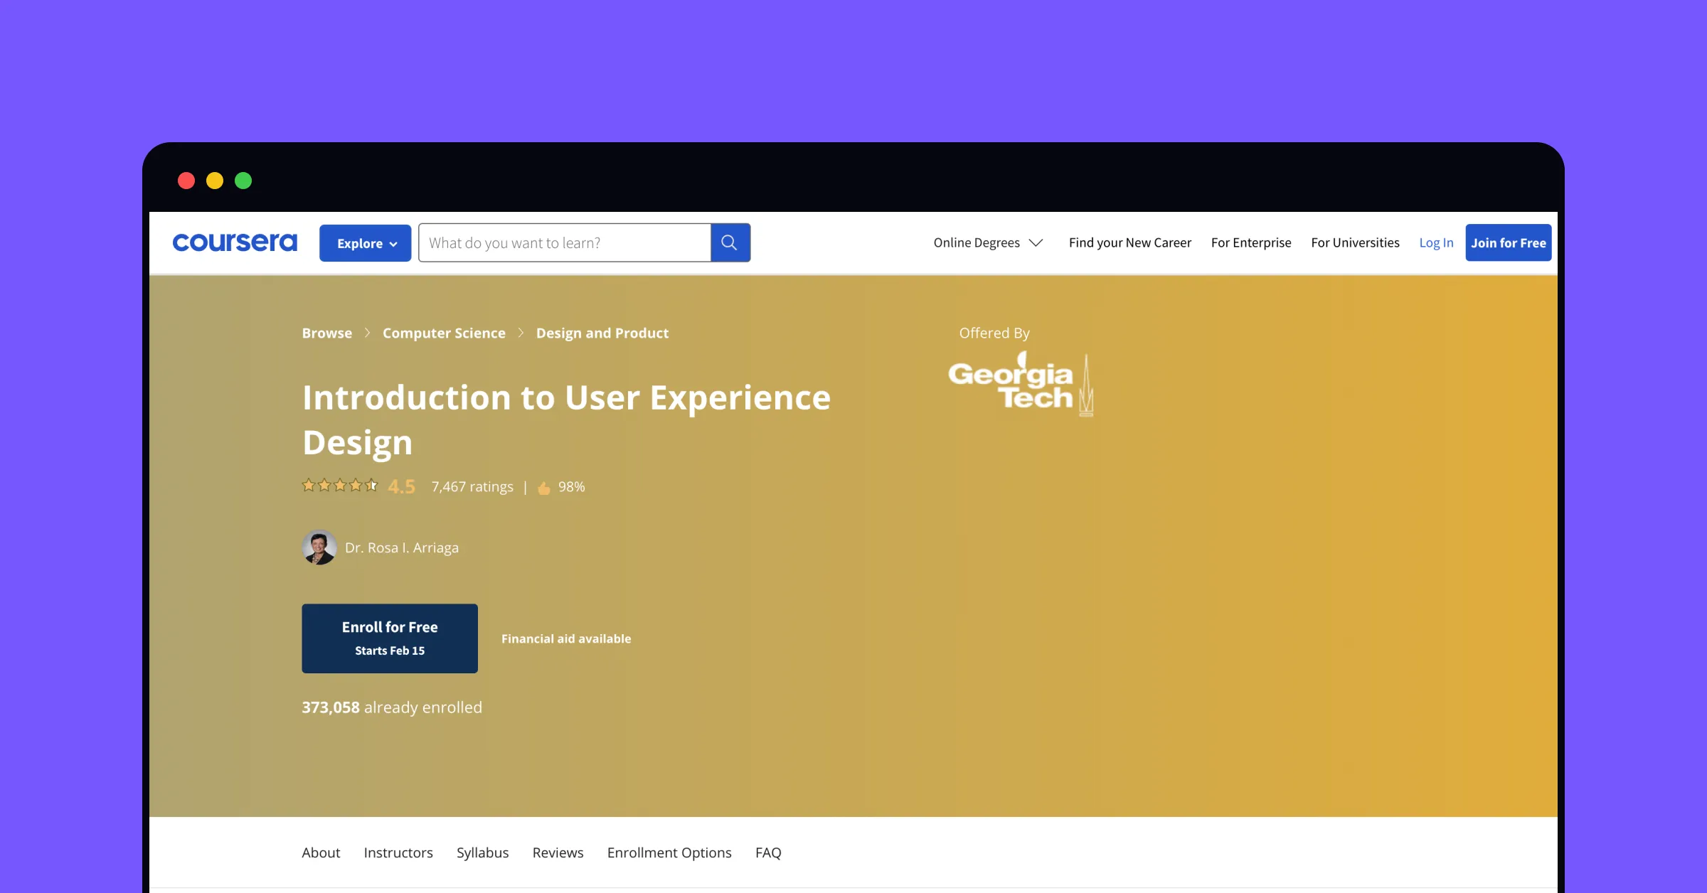
Task: Click Enroll for Free
Action: 389,638
